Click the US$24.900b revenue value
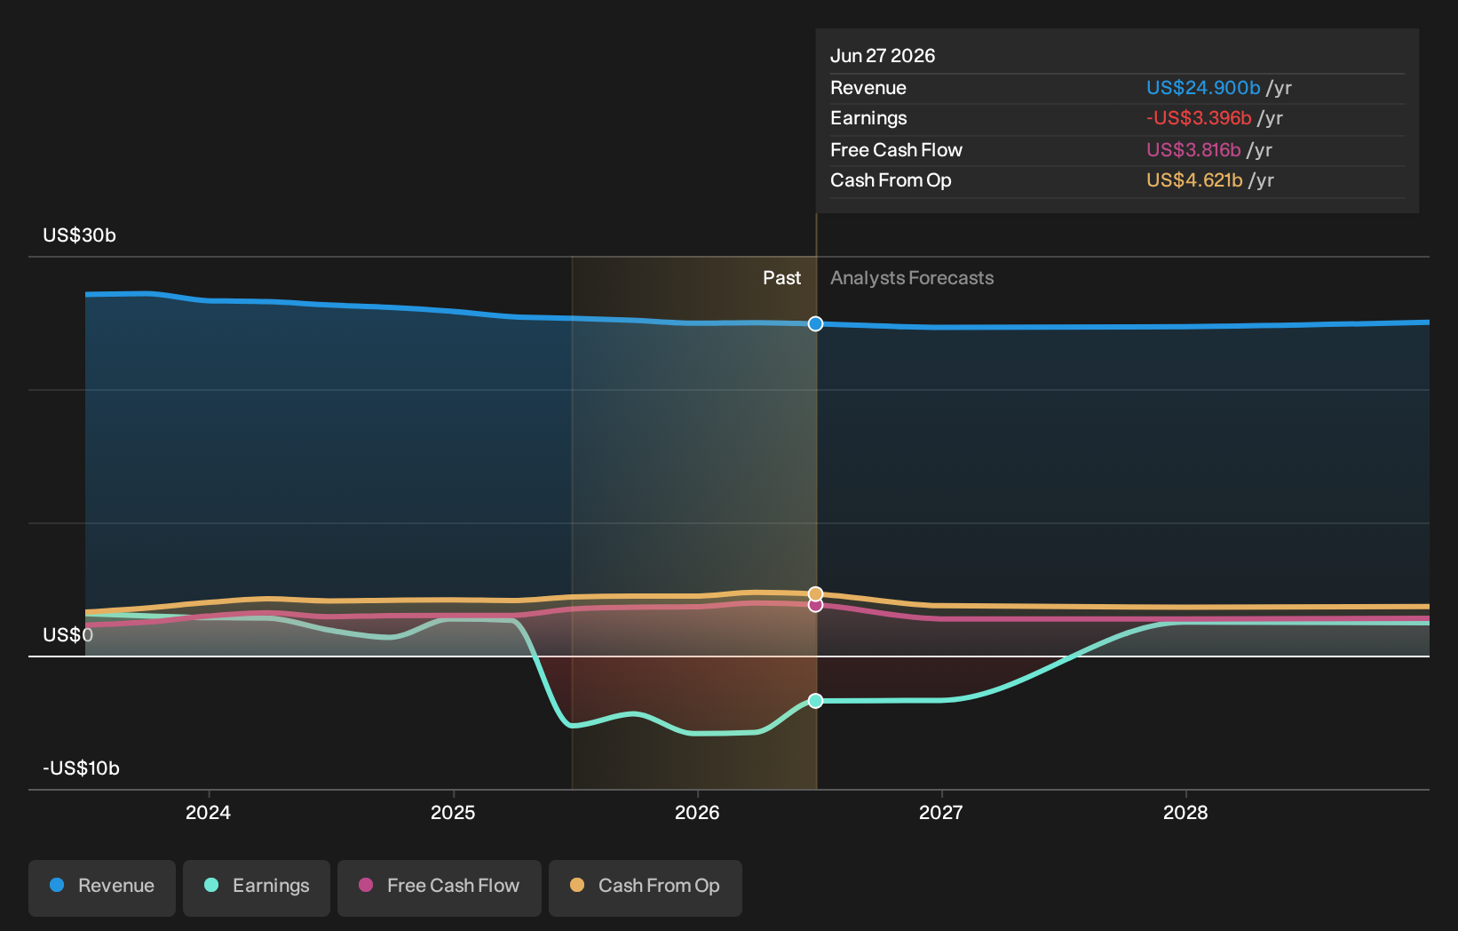 tap(1203, 88)
